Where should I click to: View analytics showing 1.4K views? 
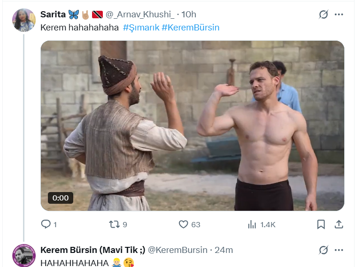point(252,224)
